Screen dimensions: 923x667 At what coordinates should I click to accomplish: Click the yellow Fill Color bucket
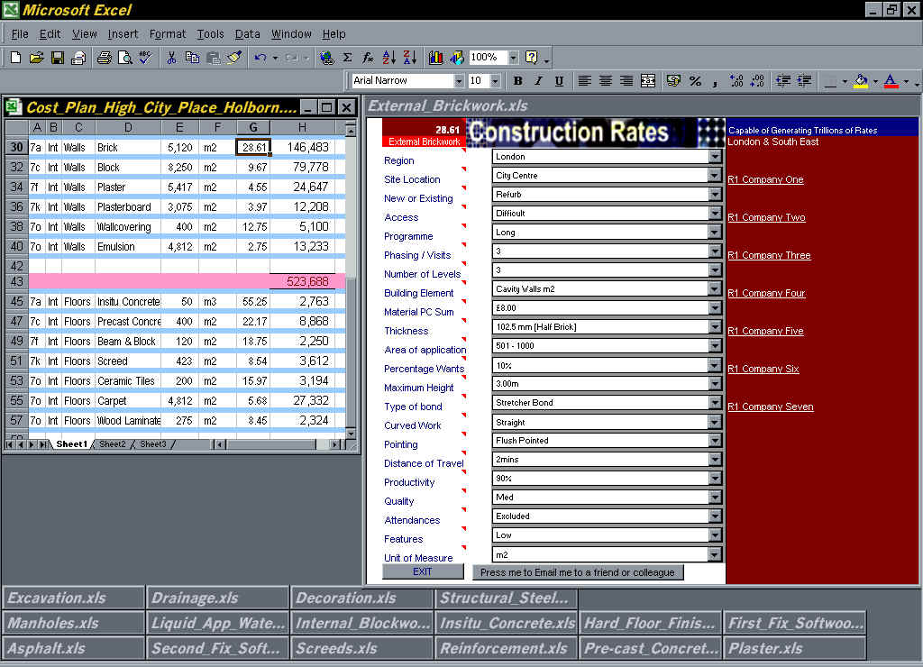pos(861,80)
